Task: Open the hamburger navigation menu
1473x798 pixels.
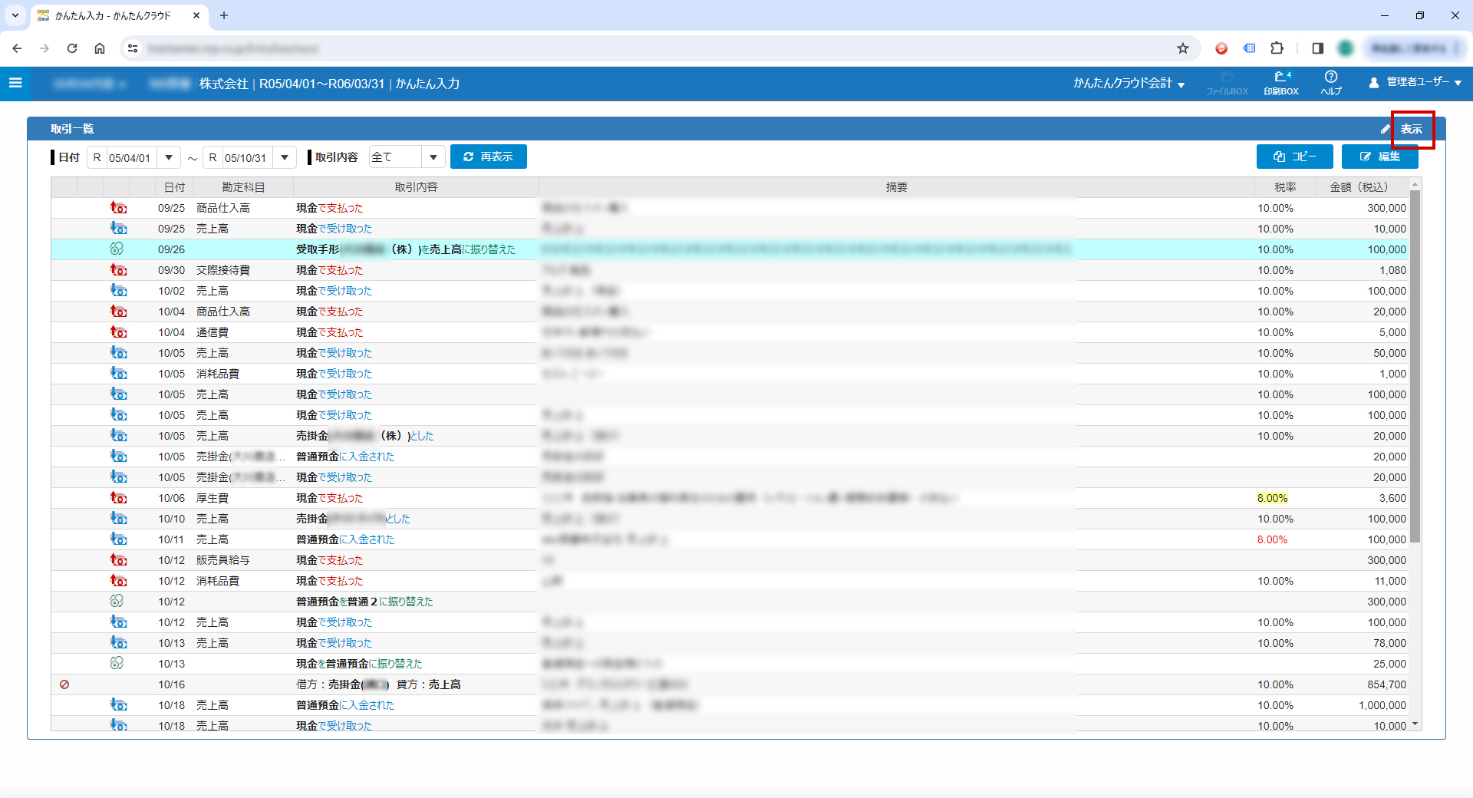Action: point(15,83)
